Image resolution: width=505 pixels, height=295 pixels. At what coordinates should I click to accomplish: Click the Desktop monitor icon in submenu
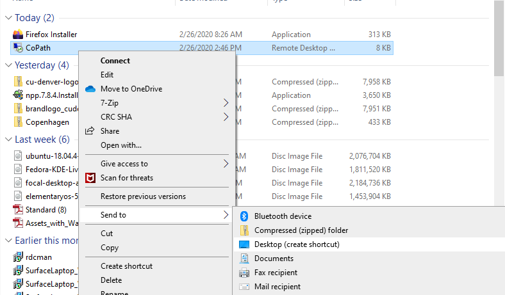[244, 244]
